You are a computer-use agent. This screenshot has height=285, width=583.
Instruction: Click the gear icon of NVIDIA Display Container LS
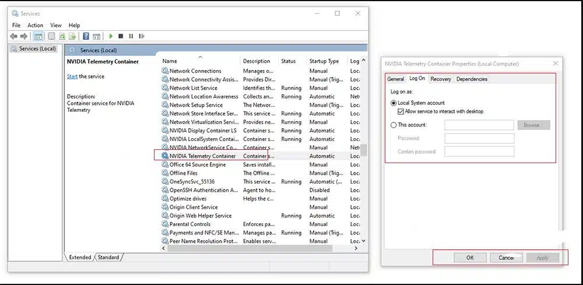pyautogui.click(x=165, y=131)
